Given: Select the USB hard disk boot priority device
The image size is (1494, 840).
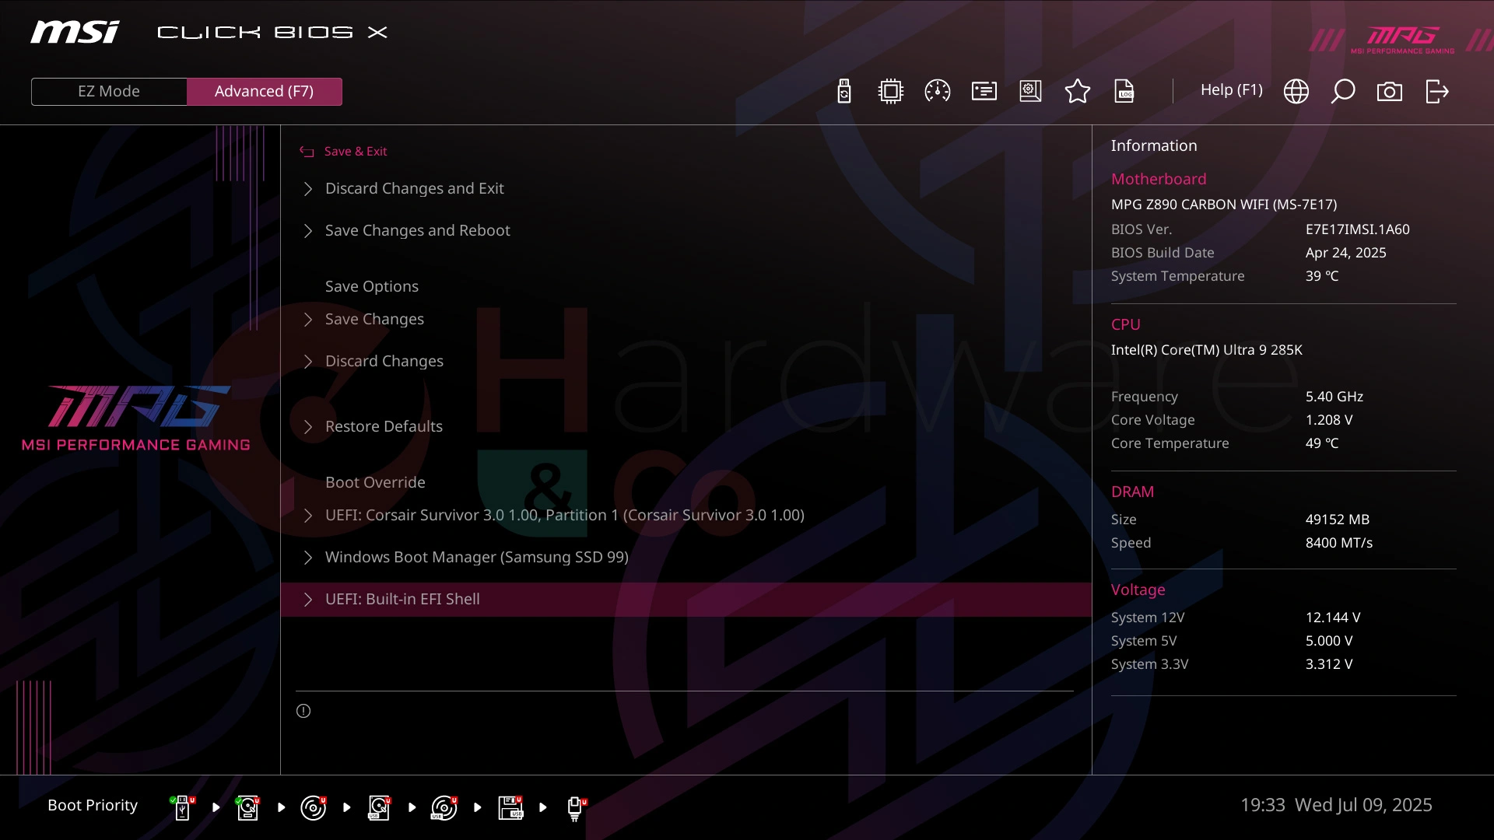Looking at the screenshot, I should pyautogui.click(x=379, y=807).
